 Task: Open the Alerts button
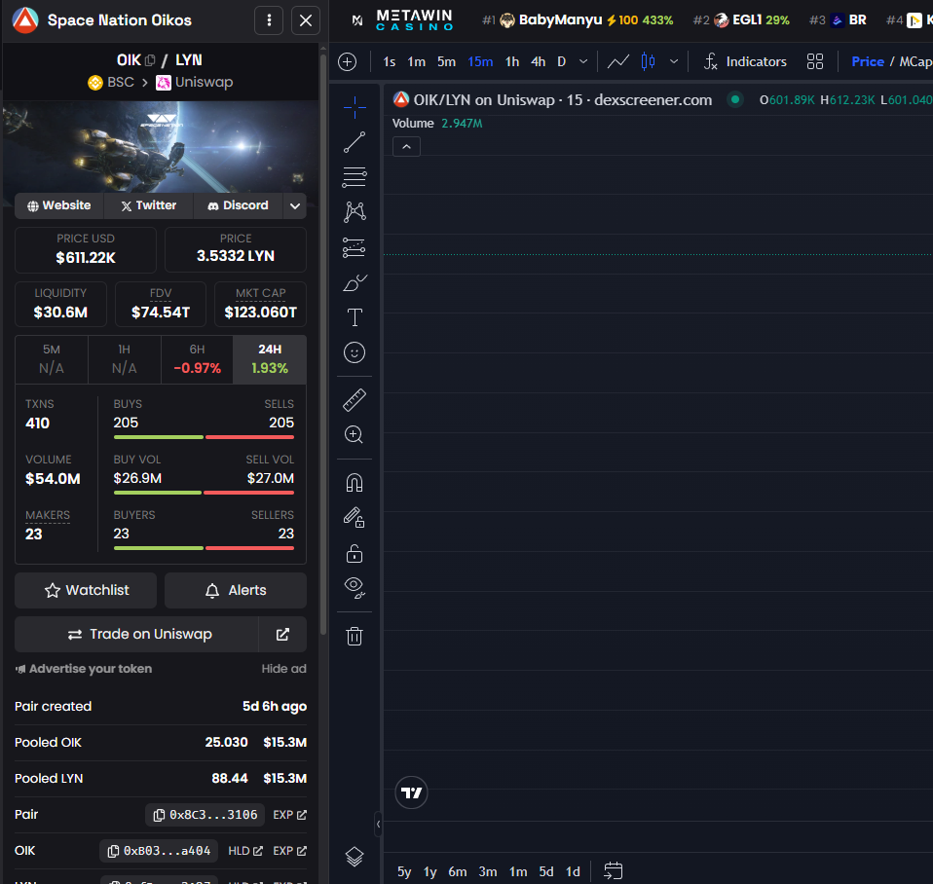click(236, 590)
